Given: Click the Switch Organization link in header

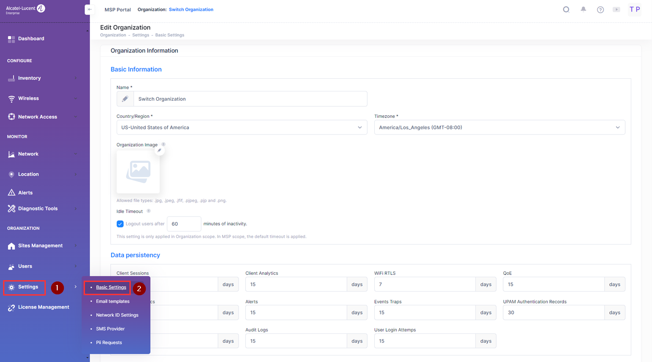Looking at the screenshot, I should click(x=191, y=10).
